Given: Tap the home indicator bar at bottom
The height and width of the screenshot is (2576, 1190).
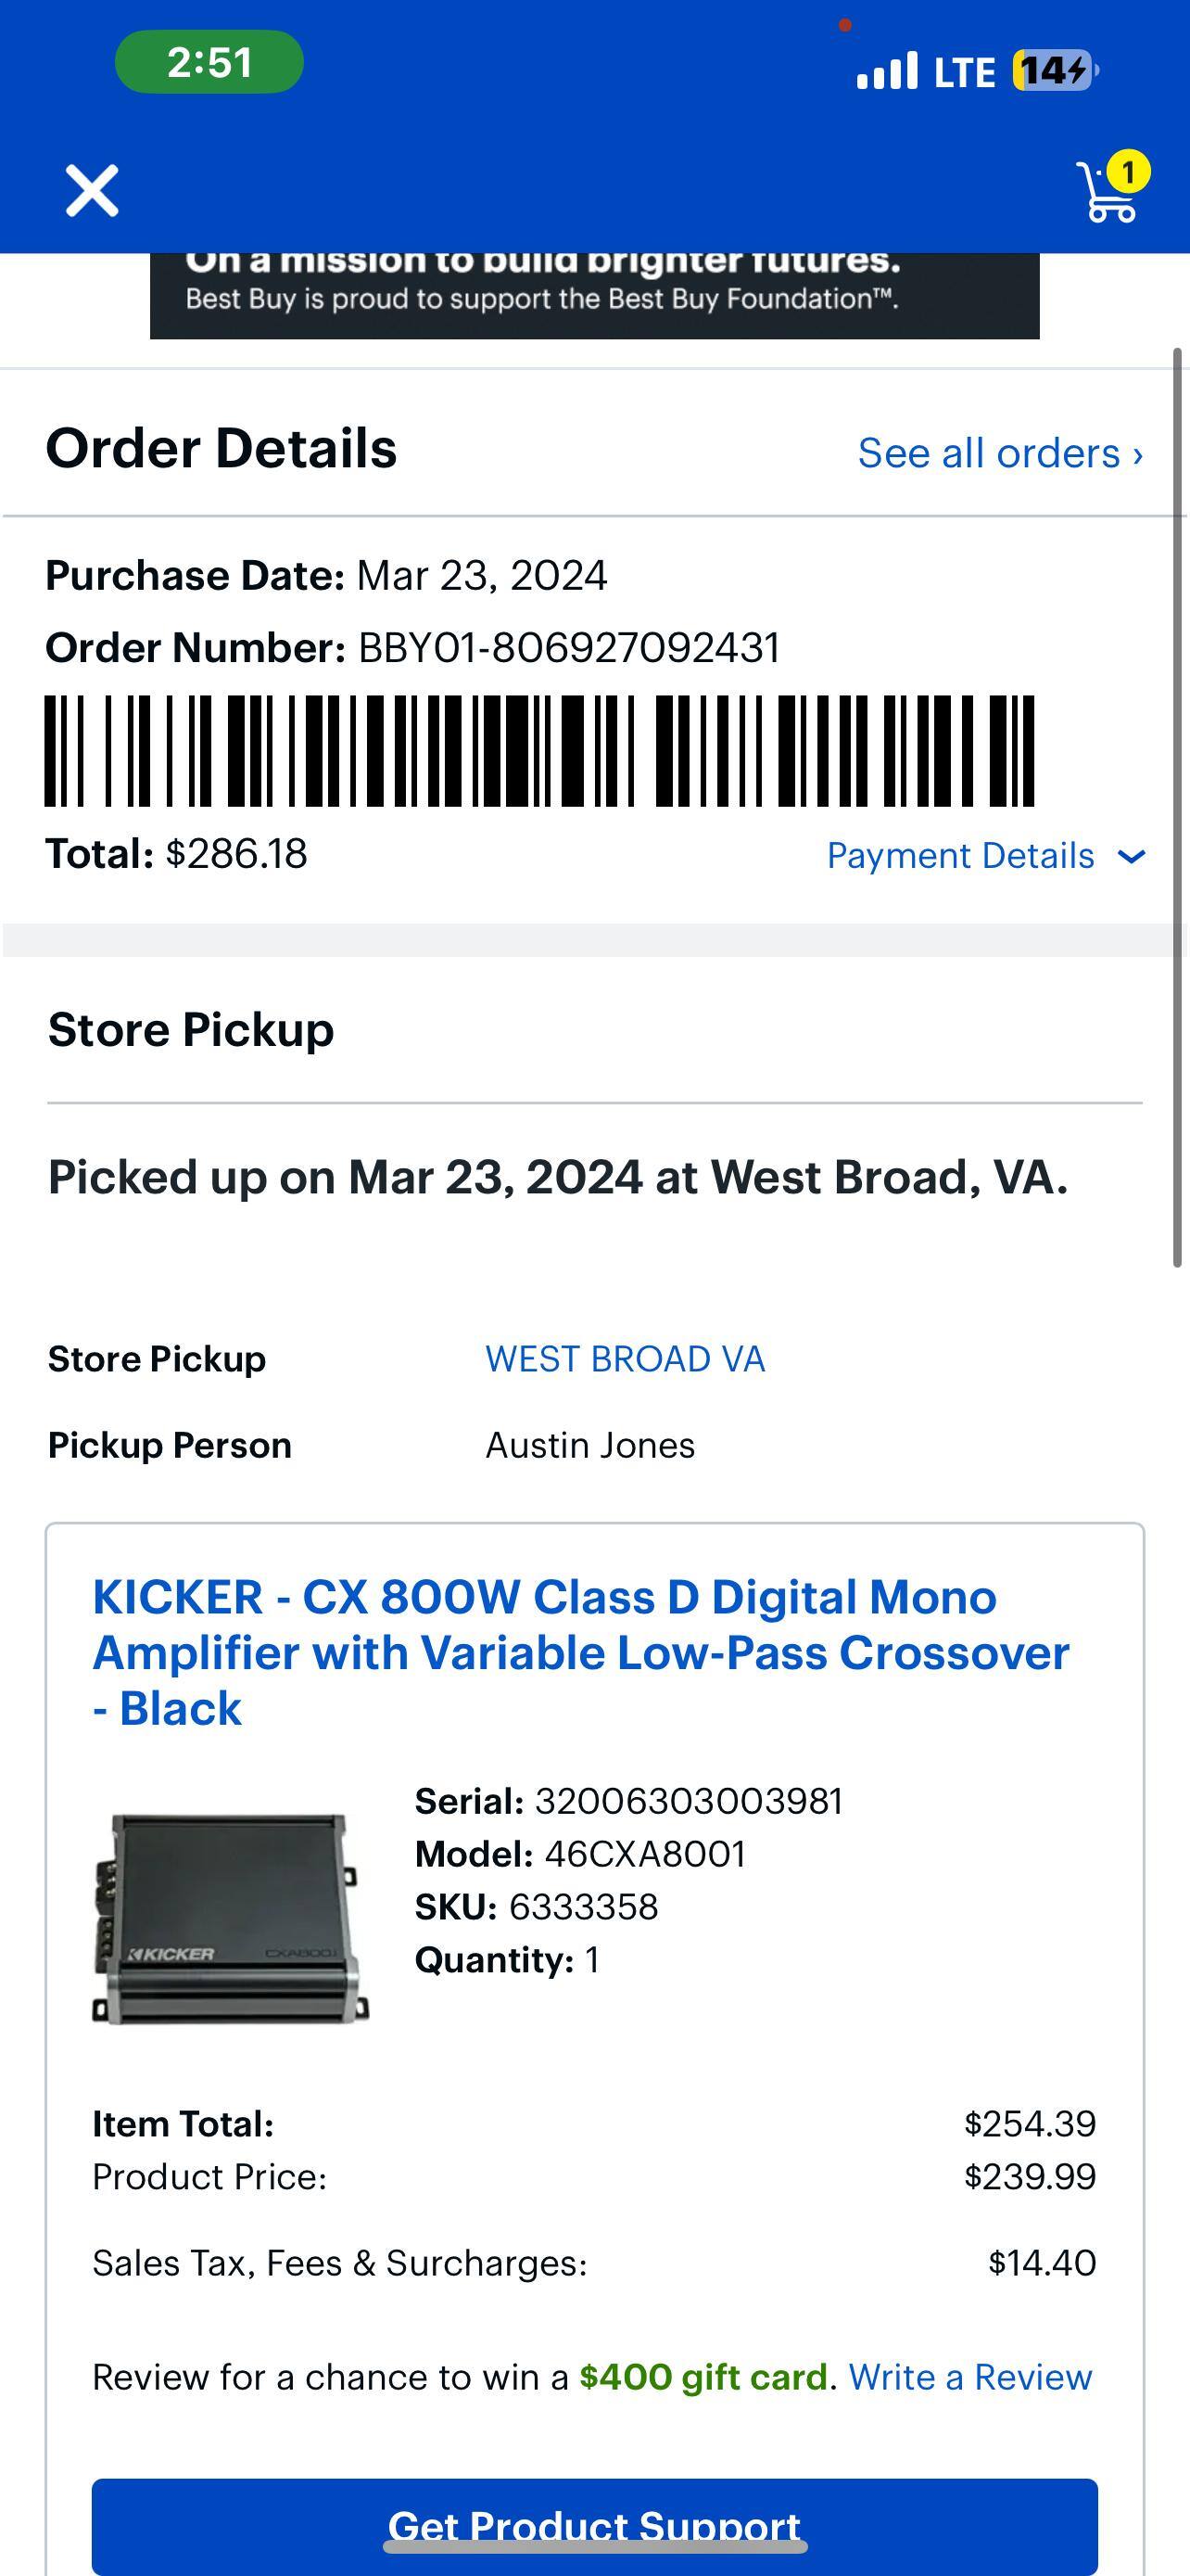Looking at the screenshot, I should [594, 2546].
